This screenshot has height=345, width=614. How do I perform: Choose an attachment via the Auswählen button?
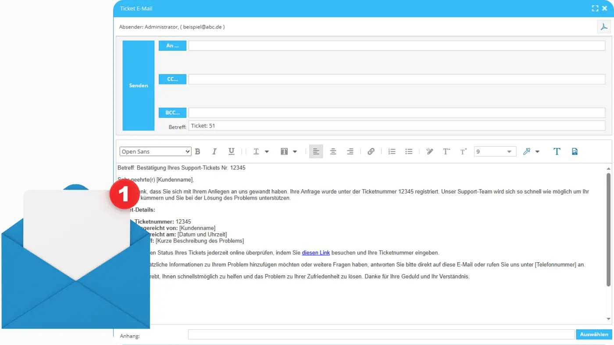[593, 334]
